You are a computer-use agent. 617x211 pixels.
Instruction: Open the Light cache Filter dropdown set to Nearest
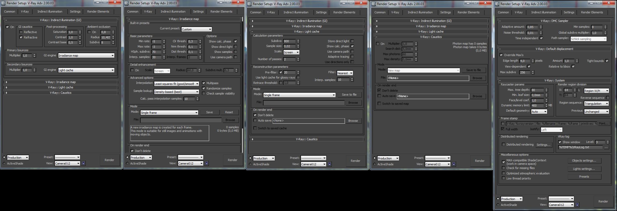coord(345,73)
